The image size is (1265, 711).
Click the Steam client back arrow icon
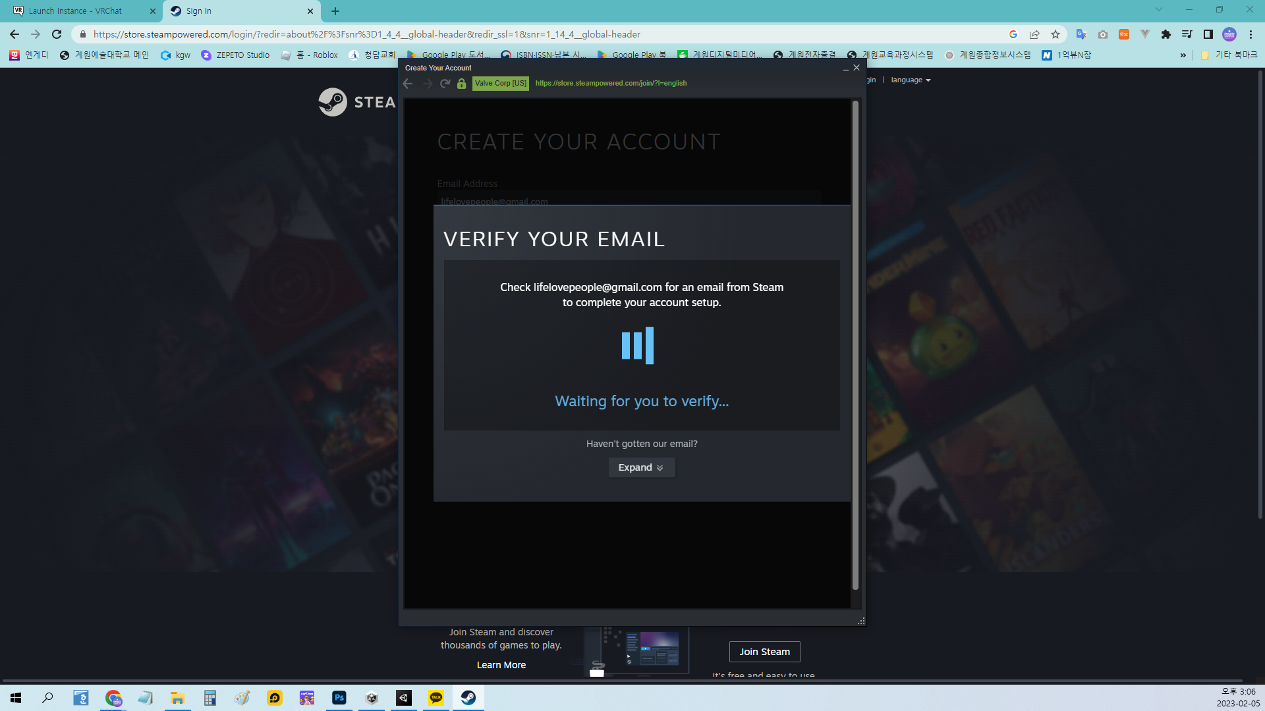(408, 84)
